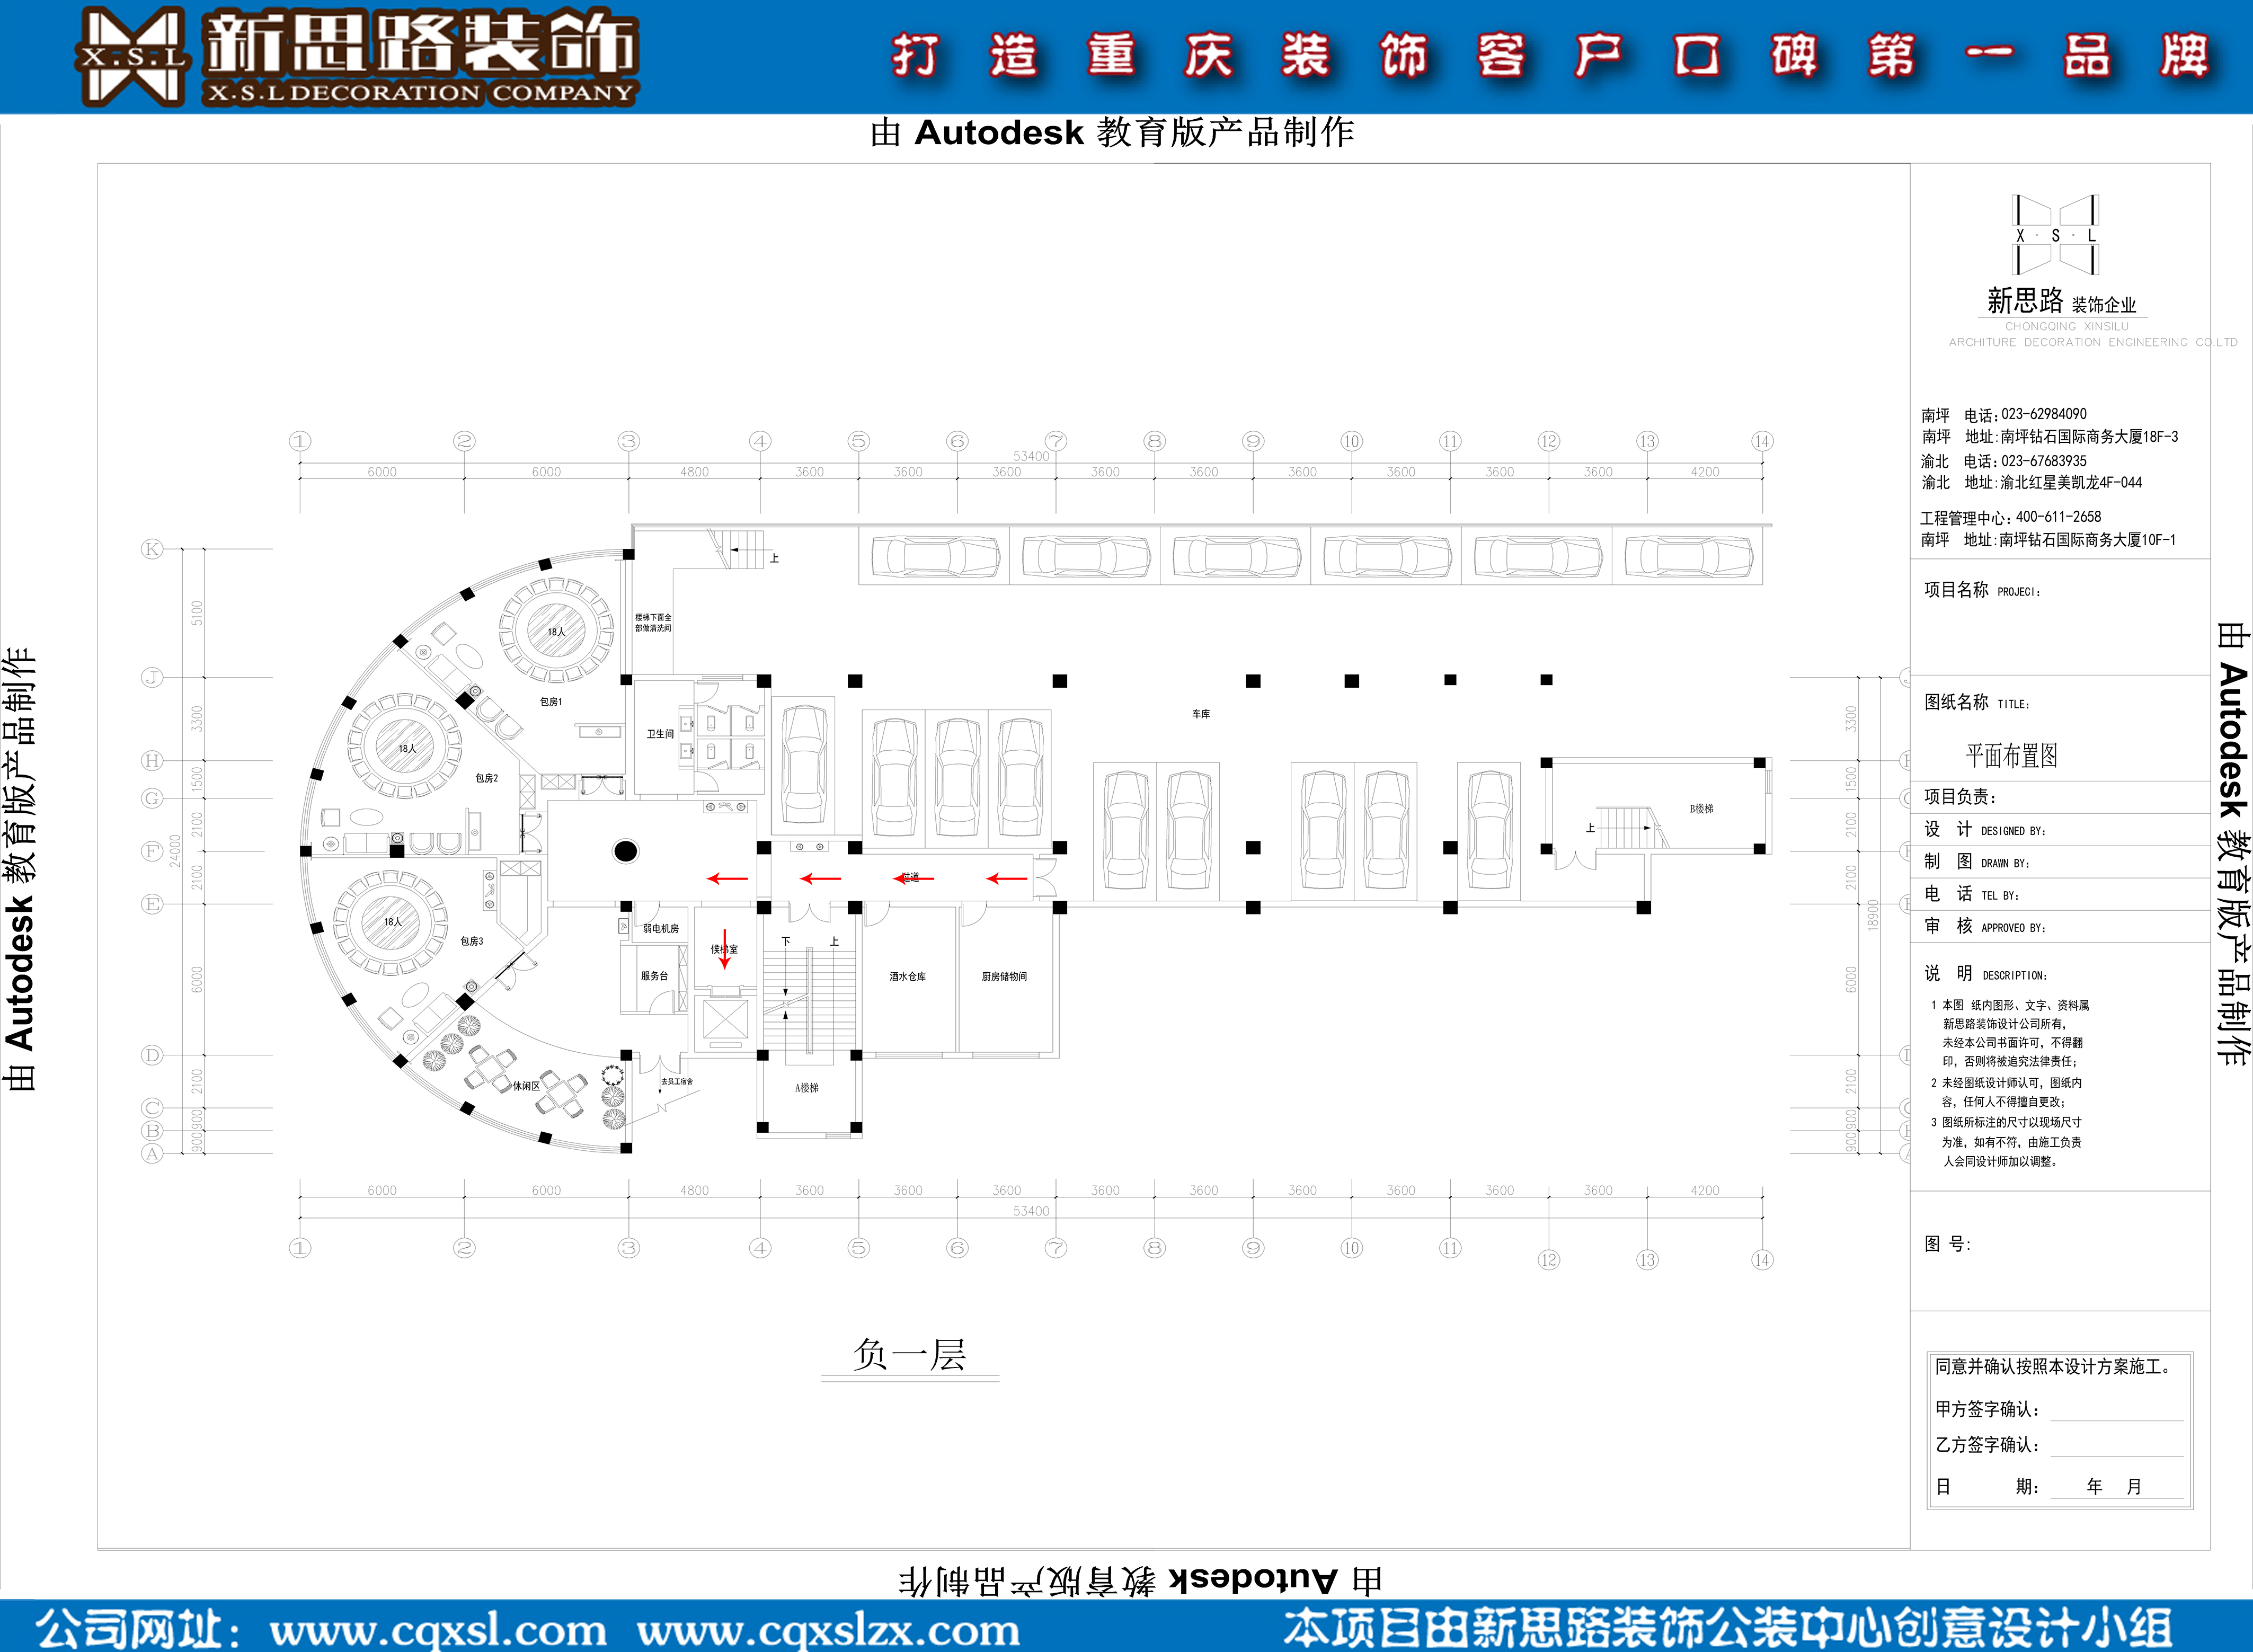Click the red downward arrow in 候梯室
Screen dimensions: 2253x1652
tap(725, 949)
